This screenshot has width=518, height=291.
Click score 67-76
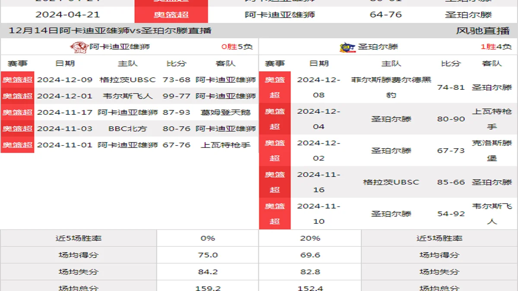tap(177, 145)
